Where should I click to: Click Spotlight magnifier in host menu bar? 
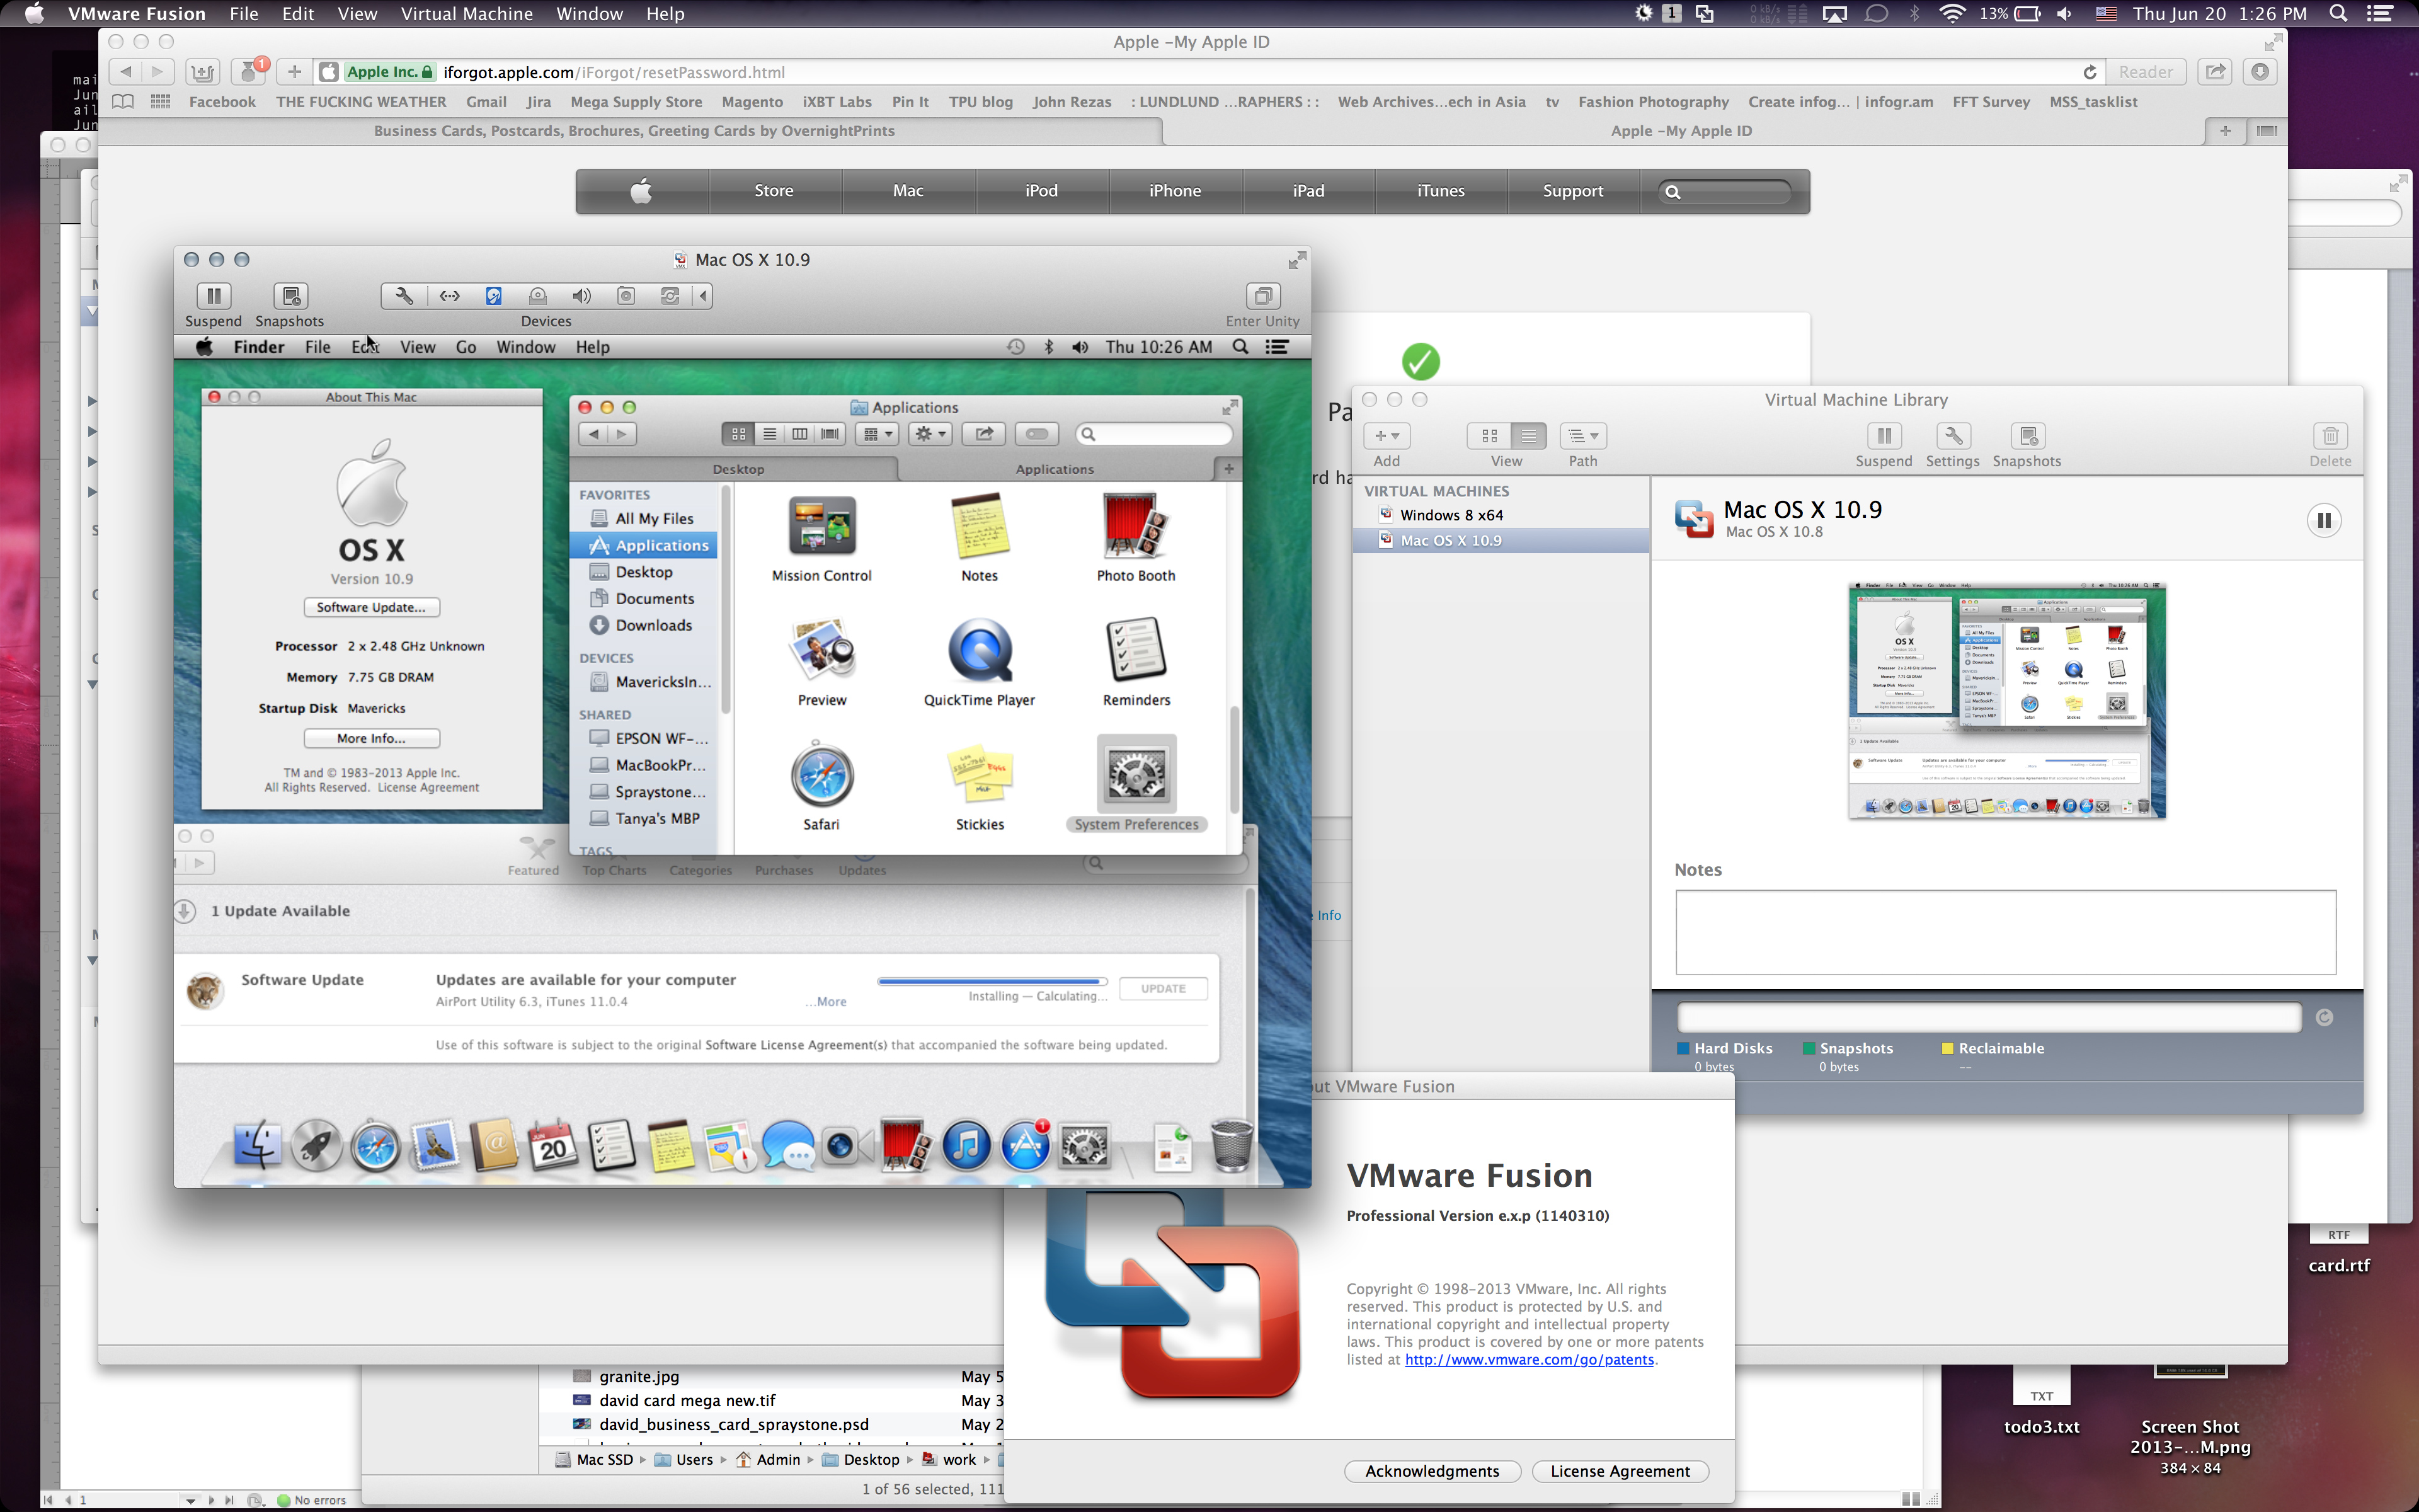click(x=2338, y=14)
